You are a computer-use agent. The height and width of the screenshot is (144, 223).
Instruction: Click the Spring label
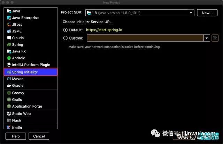(17, 45)
